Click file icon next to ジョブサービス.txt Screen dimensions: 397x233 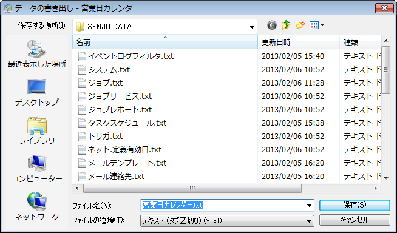pyautogui.click(x=82, y=96)
